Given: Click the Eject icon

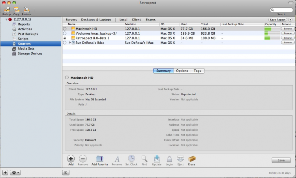Looking at the screenshot, I should coord(180,159).
